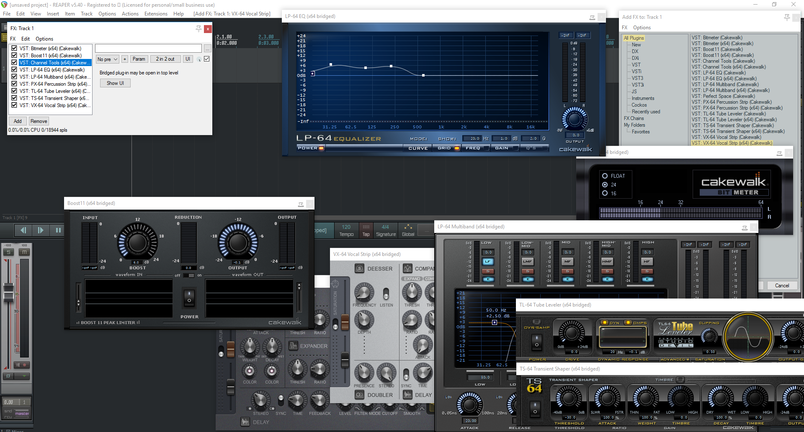Toggle the LP-64 Equalizer GRID display
The height and width of the screenshot is (432, 804).
[x=447, y=148]
